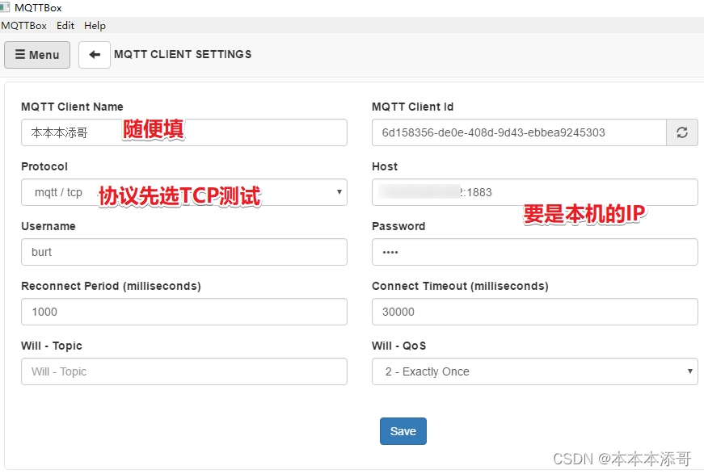Focus the Will - Topic input field

(x=184, y=371)
